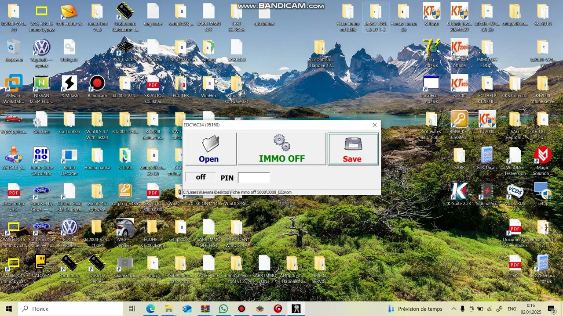Select the KT200II offline icon

pos(459,54)
